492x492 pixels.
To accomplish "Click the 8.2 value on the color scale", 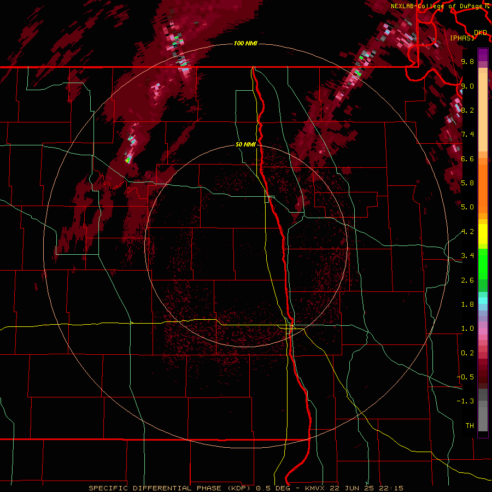I will (x=467, y=110).
